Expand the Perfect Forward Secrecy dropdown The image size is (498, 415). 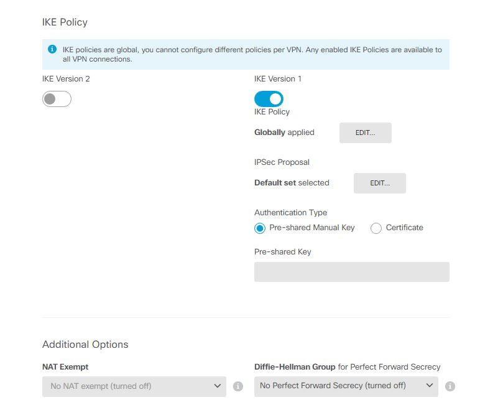pos(346,386)
